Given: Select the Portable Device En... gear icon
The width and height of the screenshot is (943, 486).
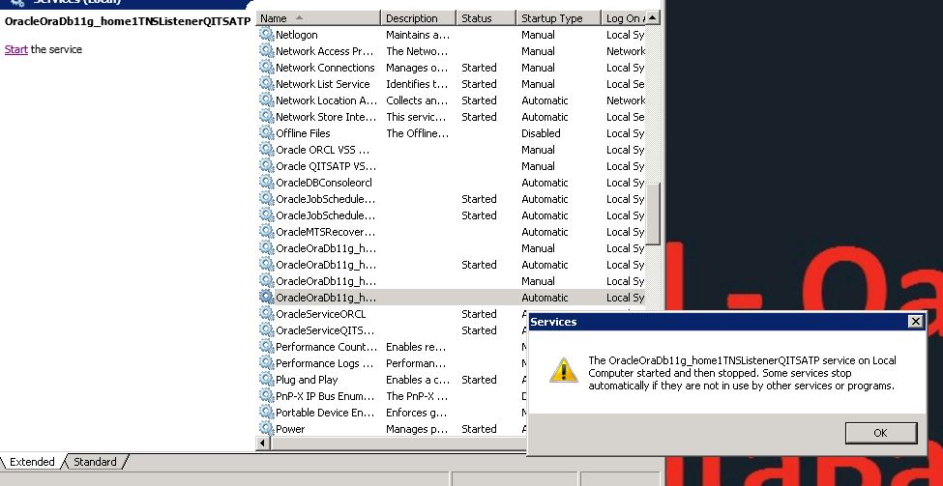Looking at the screenshot, I should coord(266,413).
